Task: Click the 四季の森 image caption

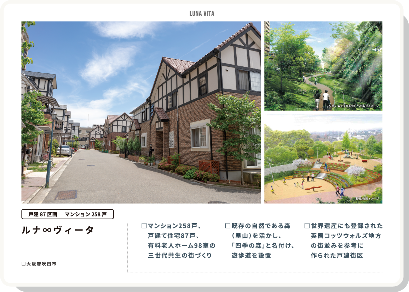Action: pos(353,106)
